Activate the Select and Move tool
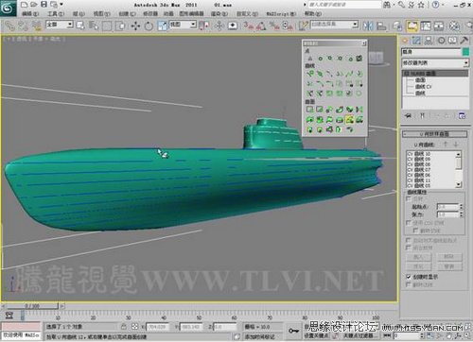The width and height of the screenshot is (473, 342). 135,26
